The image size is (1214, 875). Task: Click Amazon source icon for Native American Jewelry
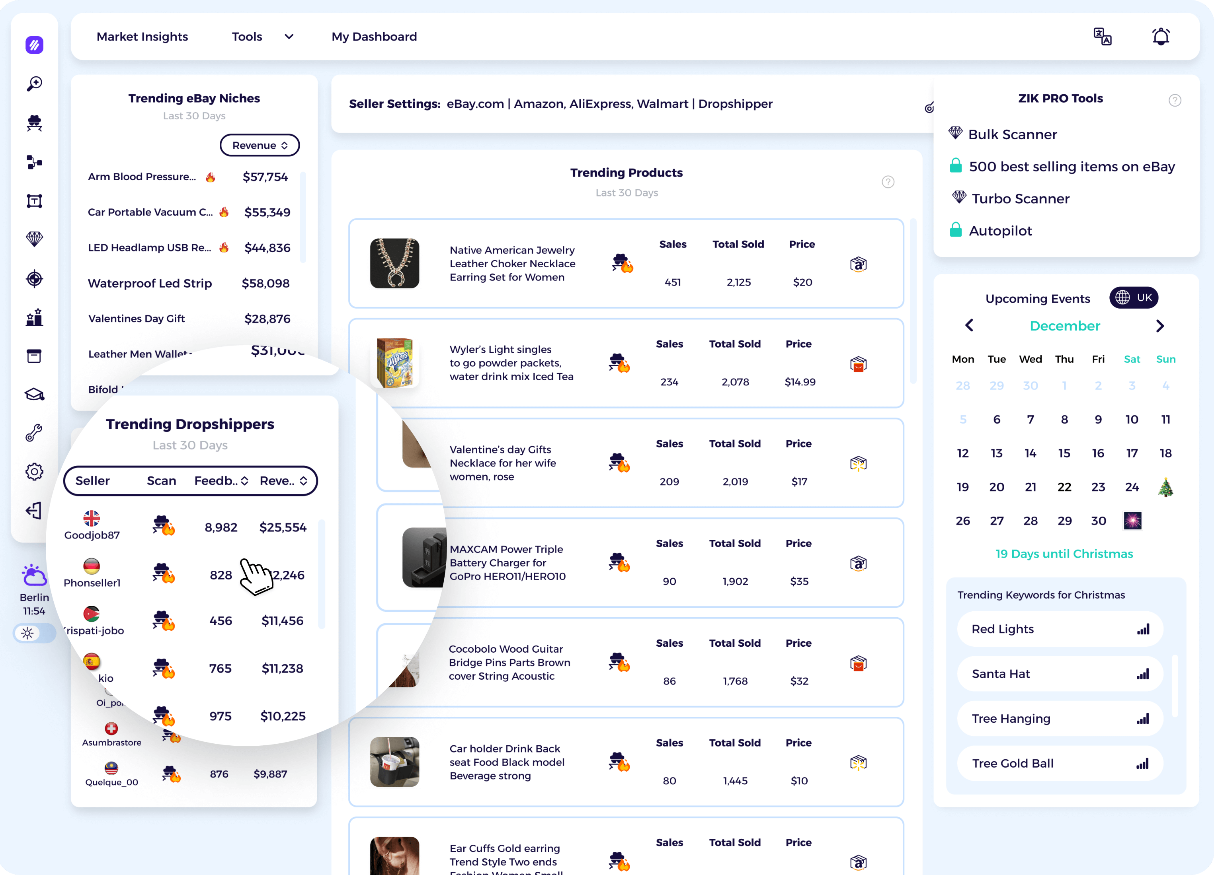tap(858, 264)
